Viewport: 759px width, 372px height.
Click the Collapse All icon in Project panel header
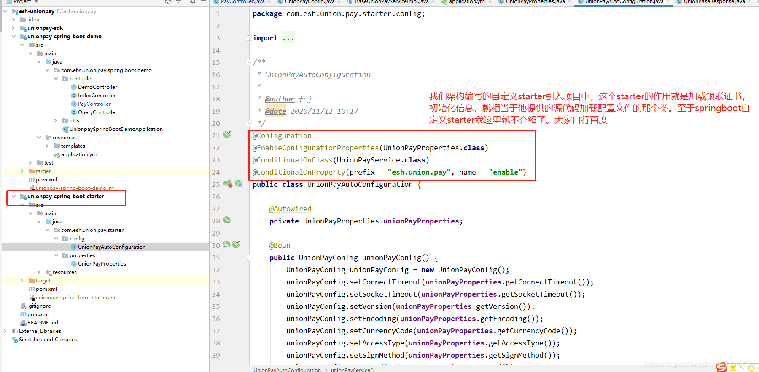coord(179,2)
